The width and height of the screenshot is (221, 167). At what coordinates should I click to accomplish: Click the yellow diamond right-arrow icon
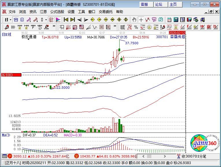99,20
